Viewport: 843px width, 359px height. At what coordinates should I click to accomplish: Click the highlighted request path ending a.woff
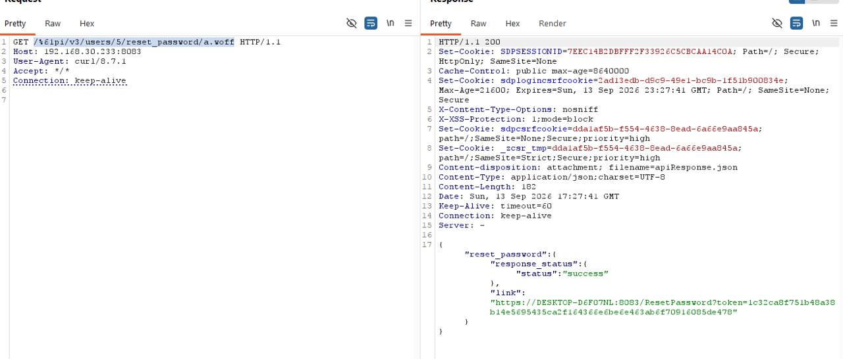(x=134, y=42)
